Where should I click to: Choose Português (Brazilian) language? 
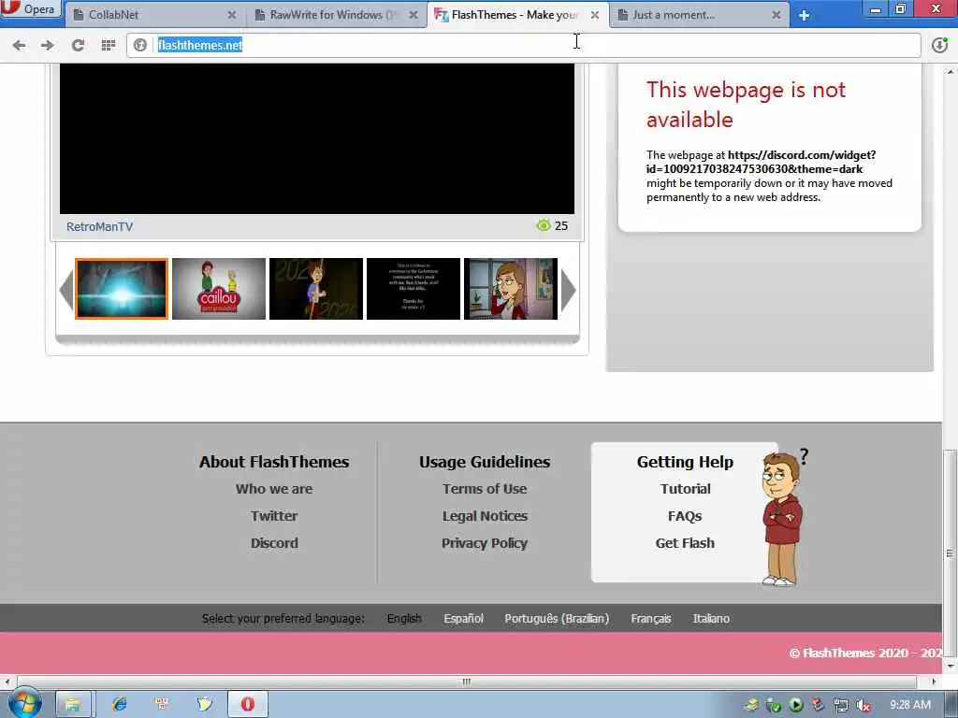pos(557,619)
